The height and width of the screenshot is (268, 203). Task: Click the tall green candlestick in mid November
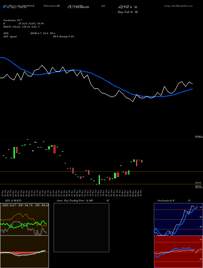click(x=99, y=179)
